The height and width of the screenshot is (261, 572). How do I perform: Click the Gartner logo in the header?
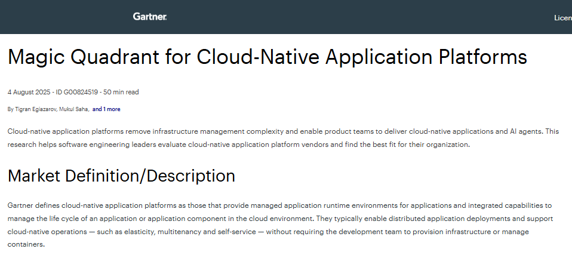pos(150,17)
